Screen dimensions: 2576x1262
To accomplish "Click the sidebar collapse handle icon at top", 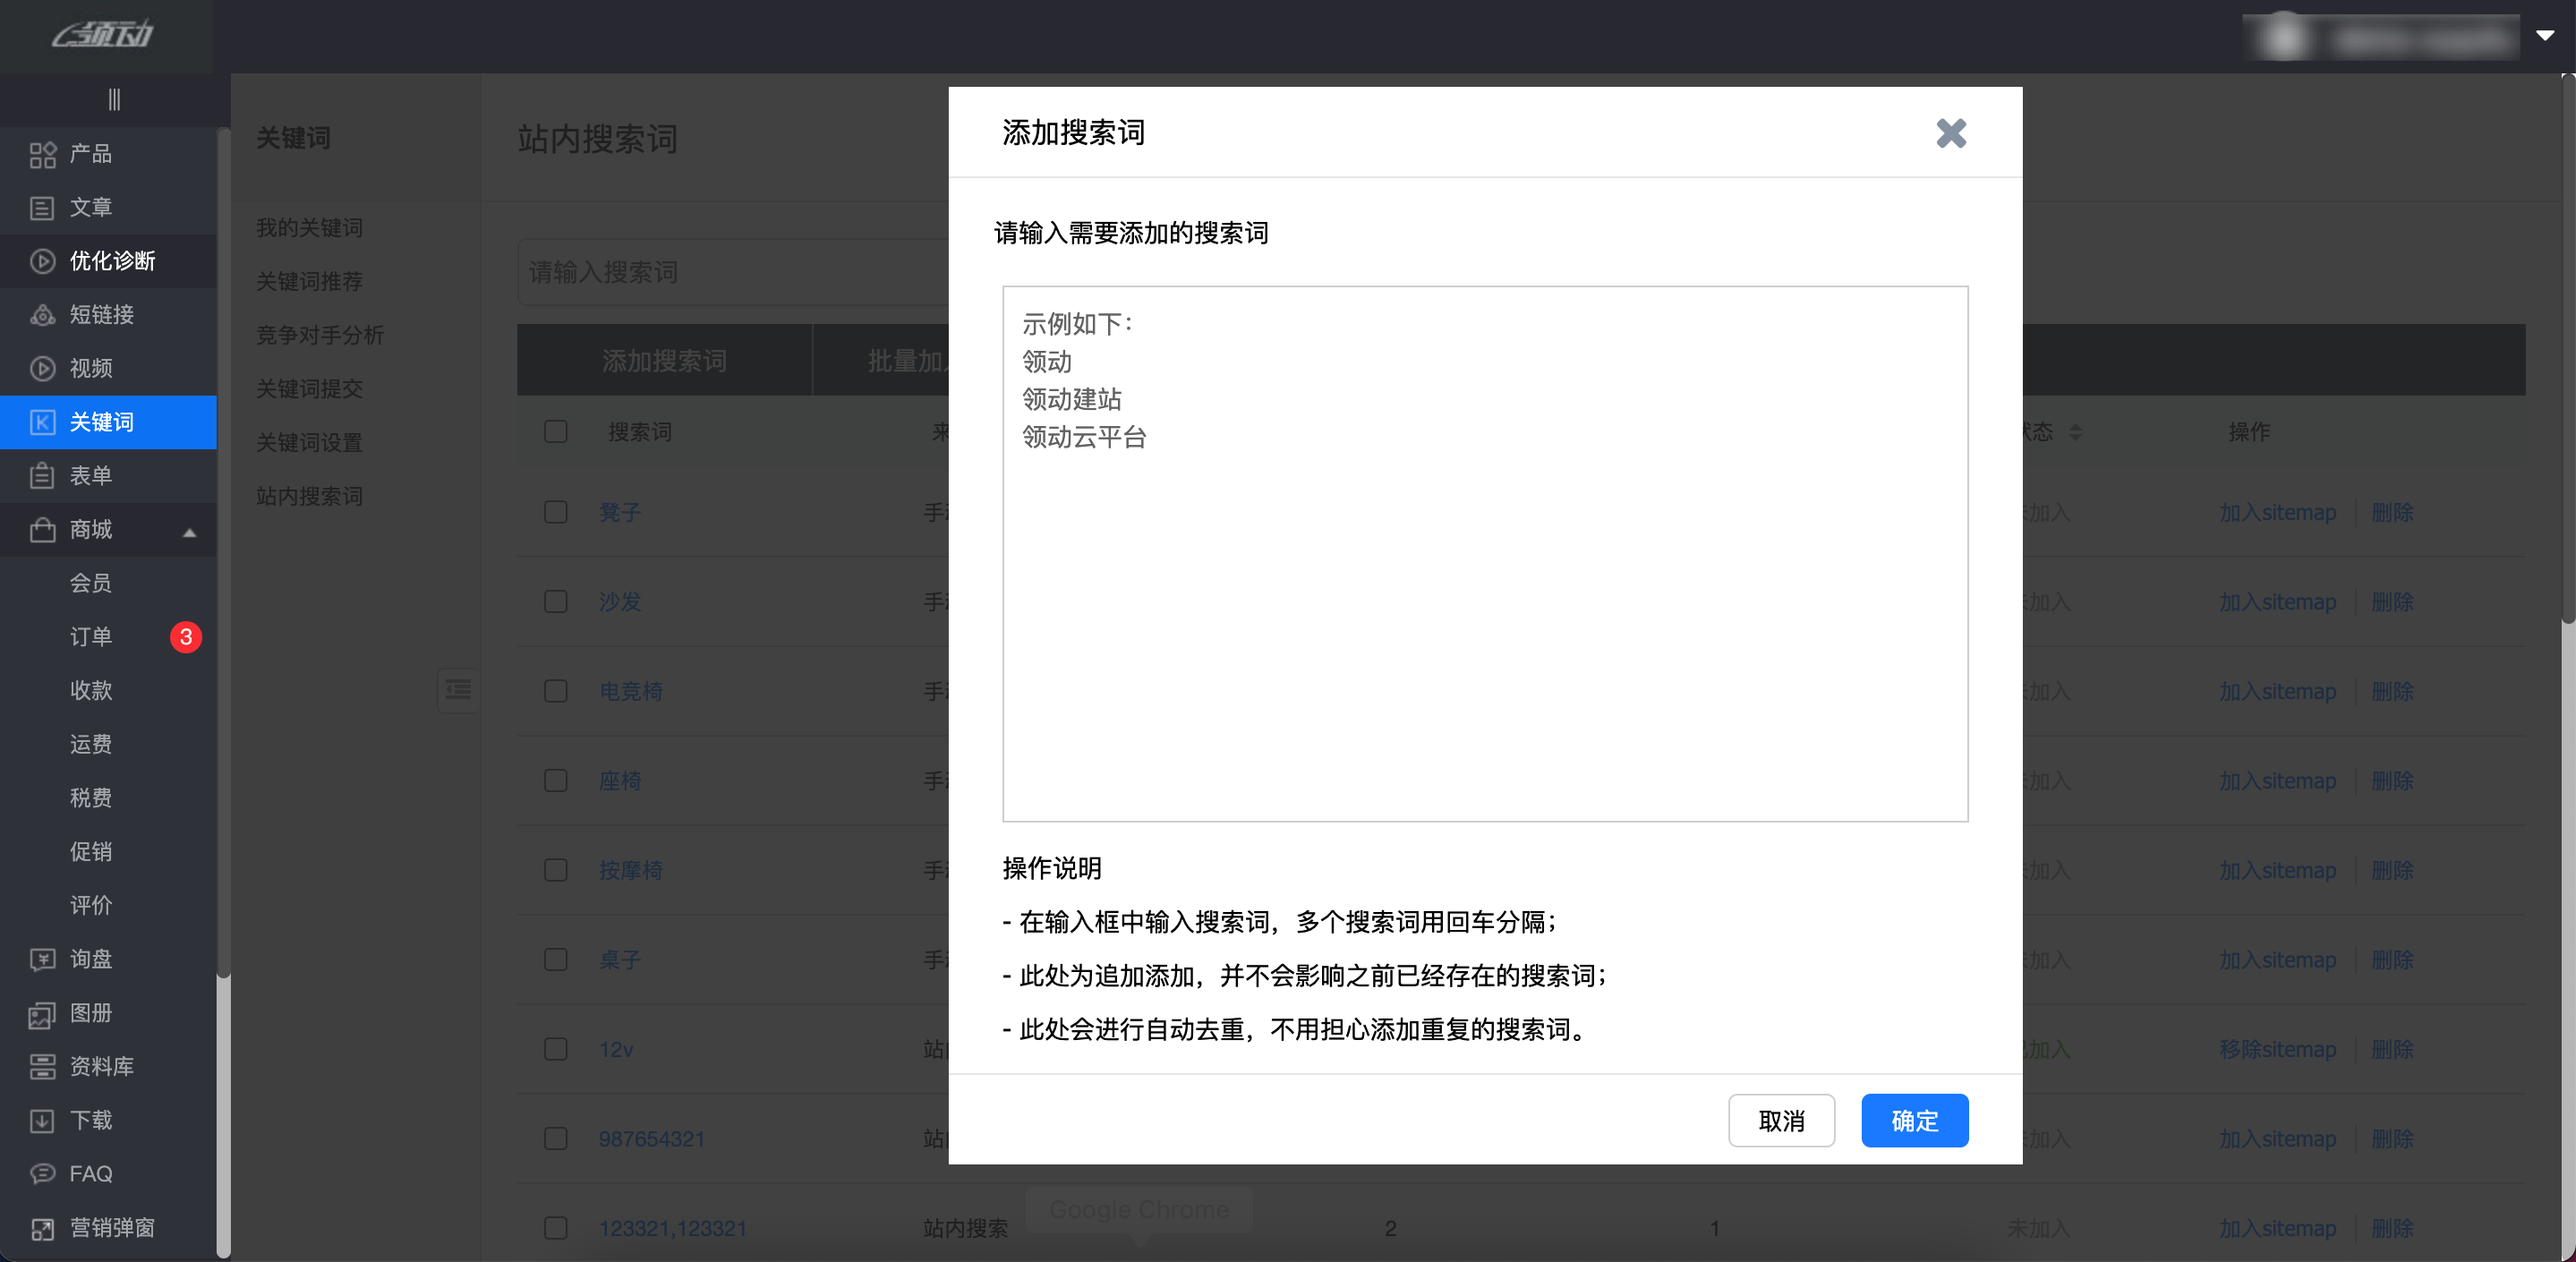I will tap(114, 99).
